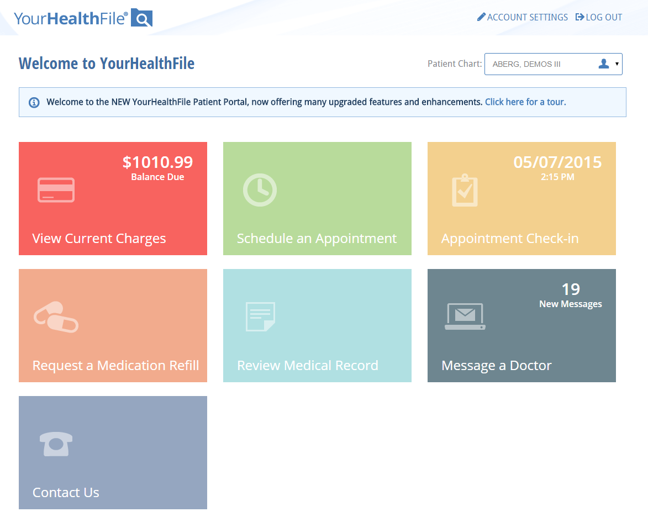The image size is (648, 517).
Task: Select LOG OUT in the top bar
Action: [603, 17]
